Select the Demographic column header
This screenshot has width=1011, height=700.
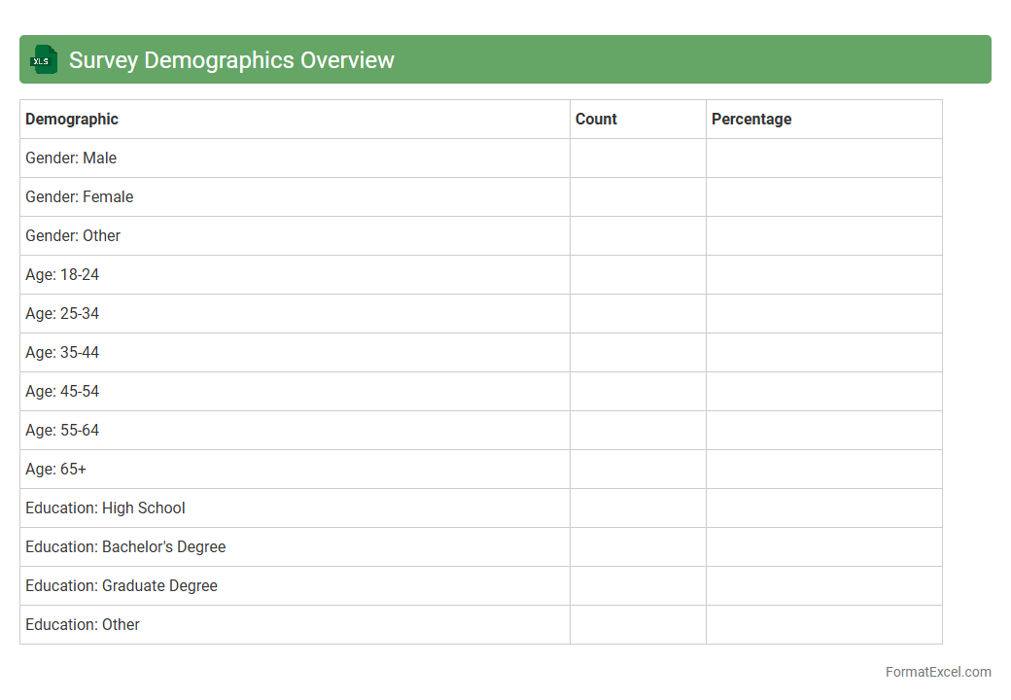[72, 119]
